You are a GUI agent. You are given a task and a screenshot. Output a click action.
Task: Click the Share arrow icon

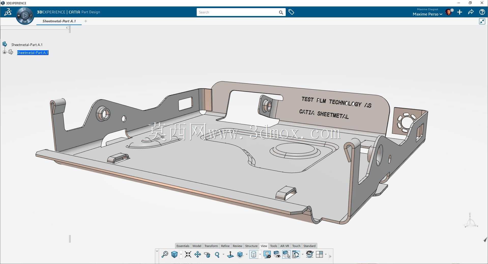[471, 12]
